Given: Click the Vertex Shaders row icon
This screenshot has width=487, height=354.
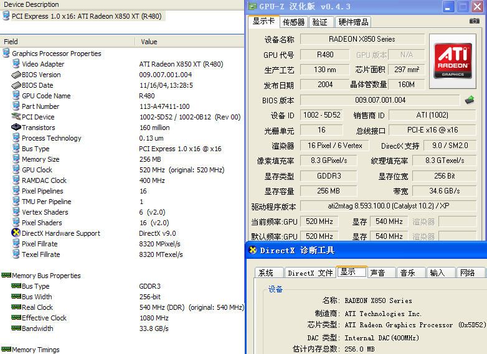Looking at the screenshot, I should point(16,212).
